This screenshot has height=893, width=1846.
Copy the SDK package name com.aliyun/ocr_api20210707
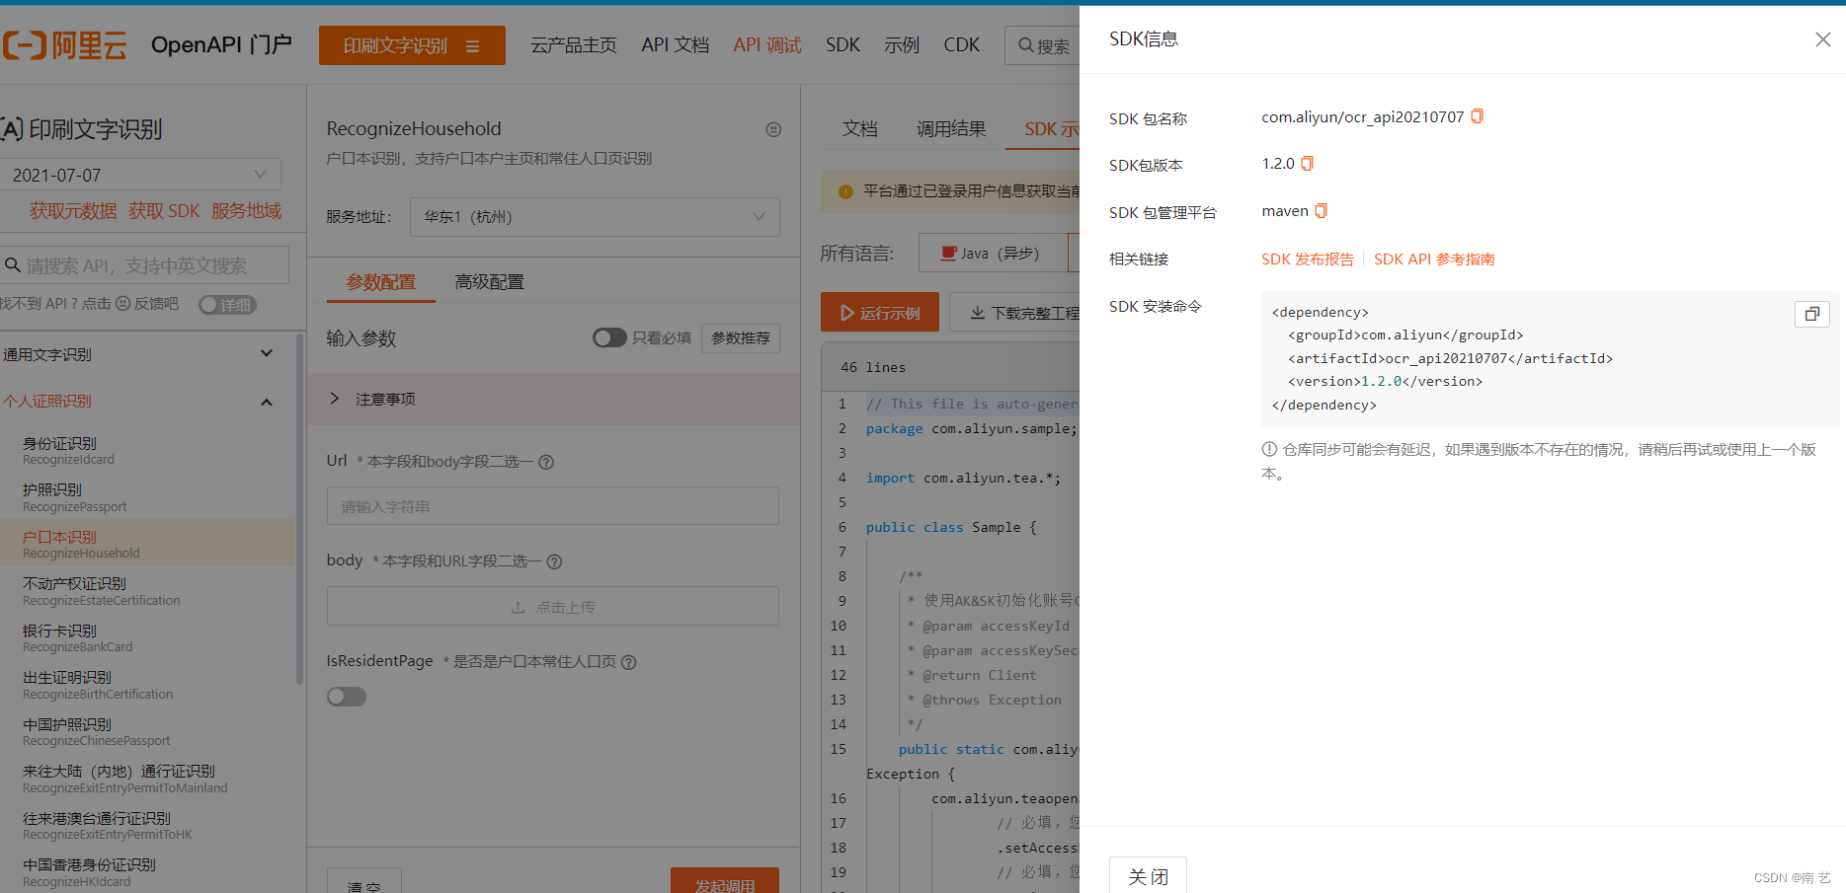pyautogui.click(x=1477, y=116)
